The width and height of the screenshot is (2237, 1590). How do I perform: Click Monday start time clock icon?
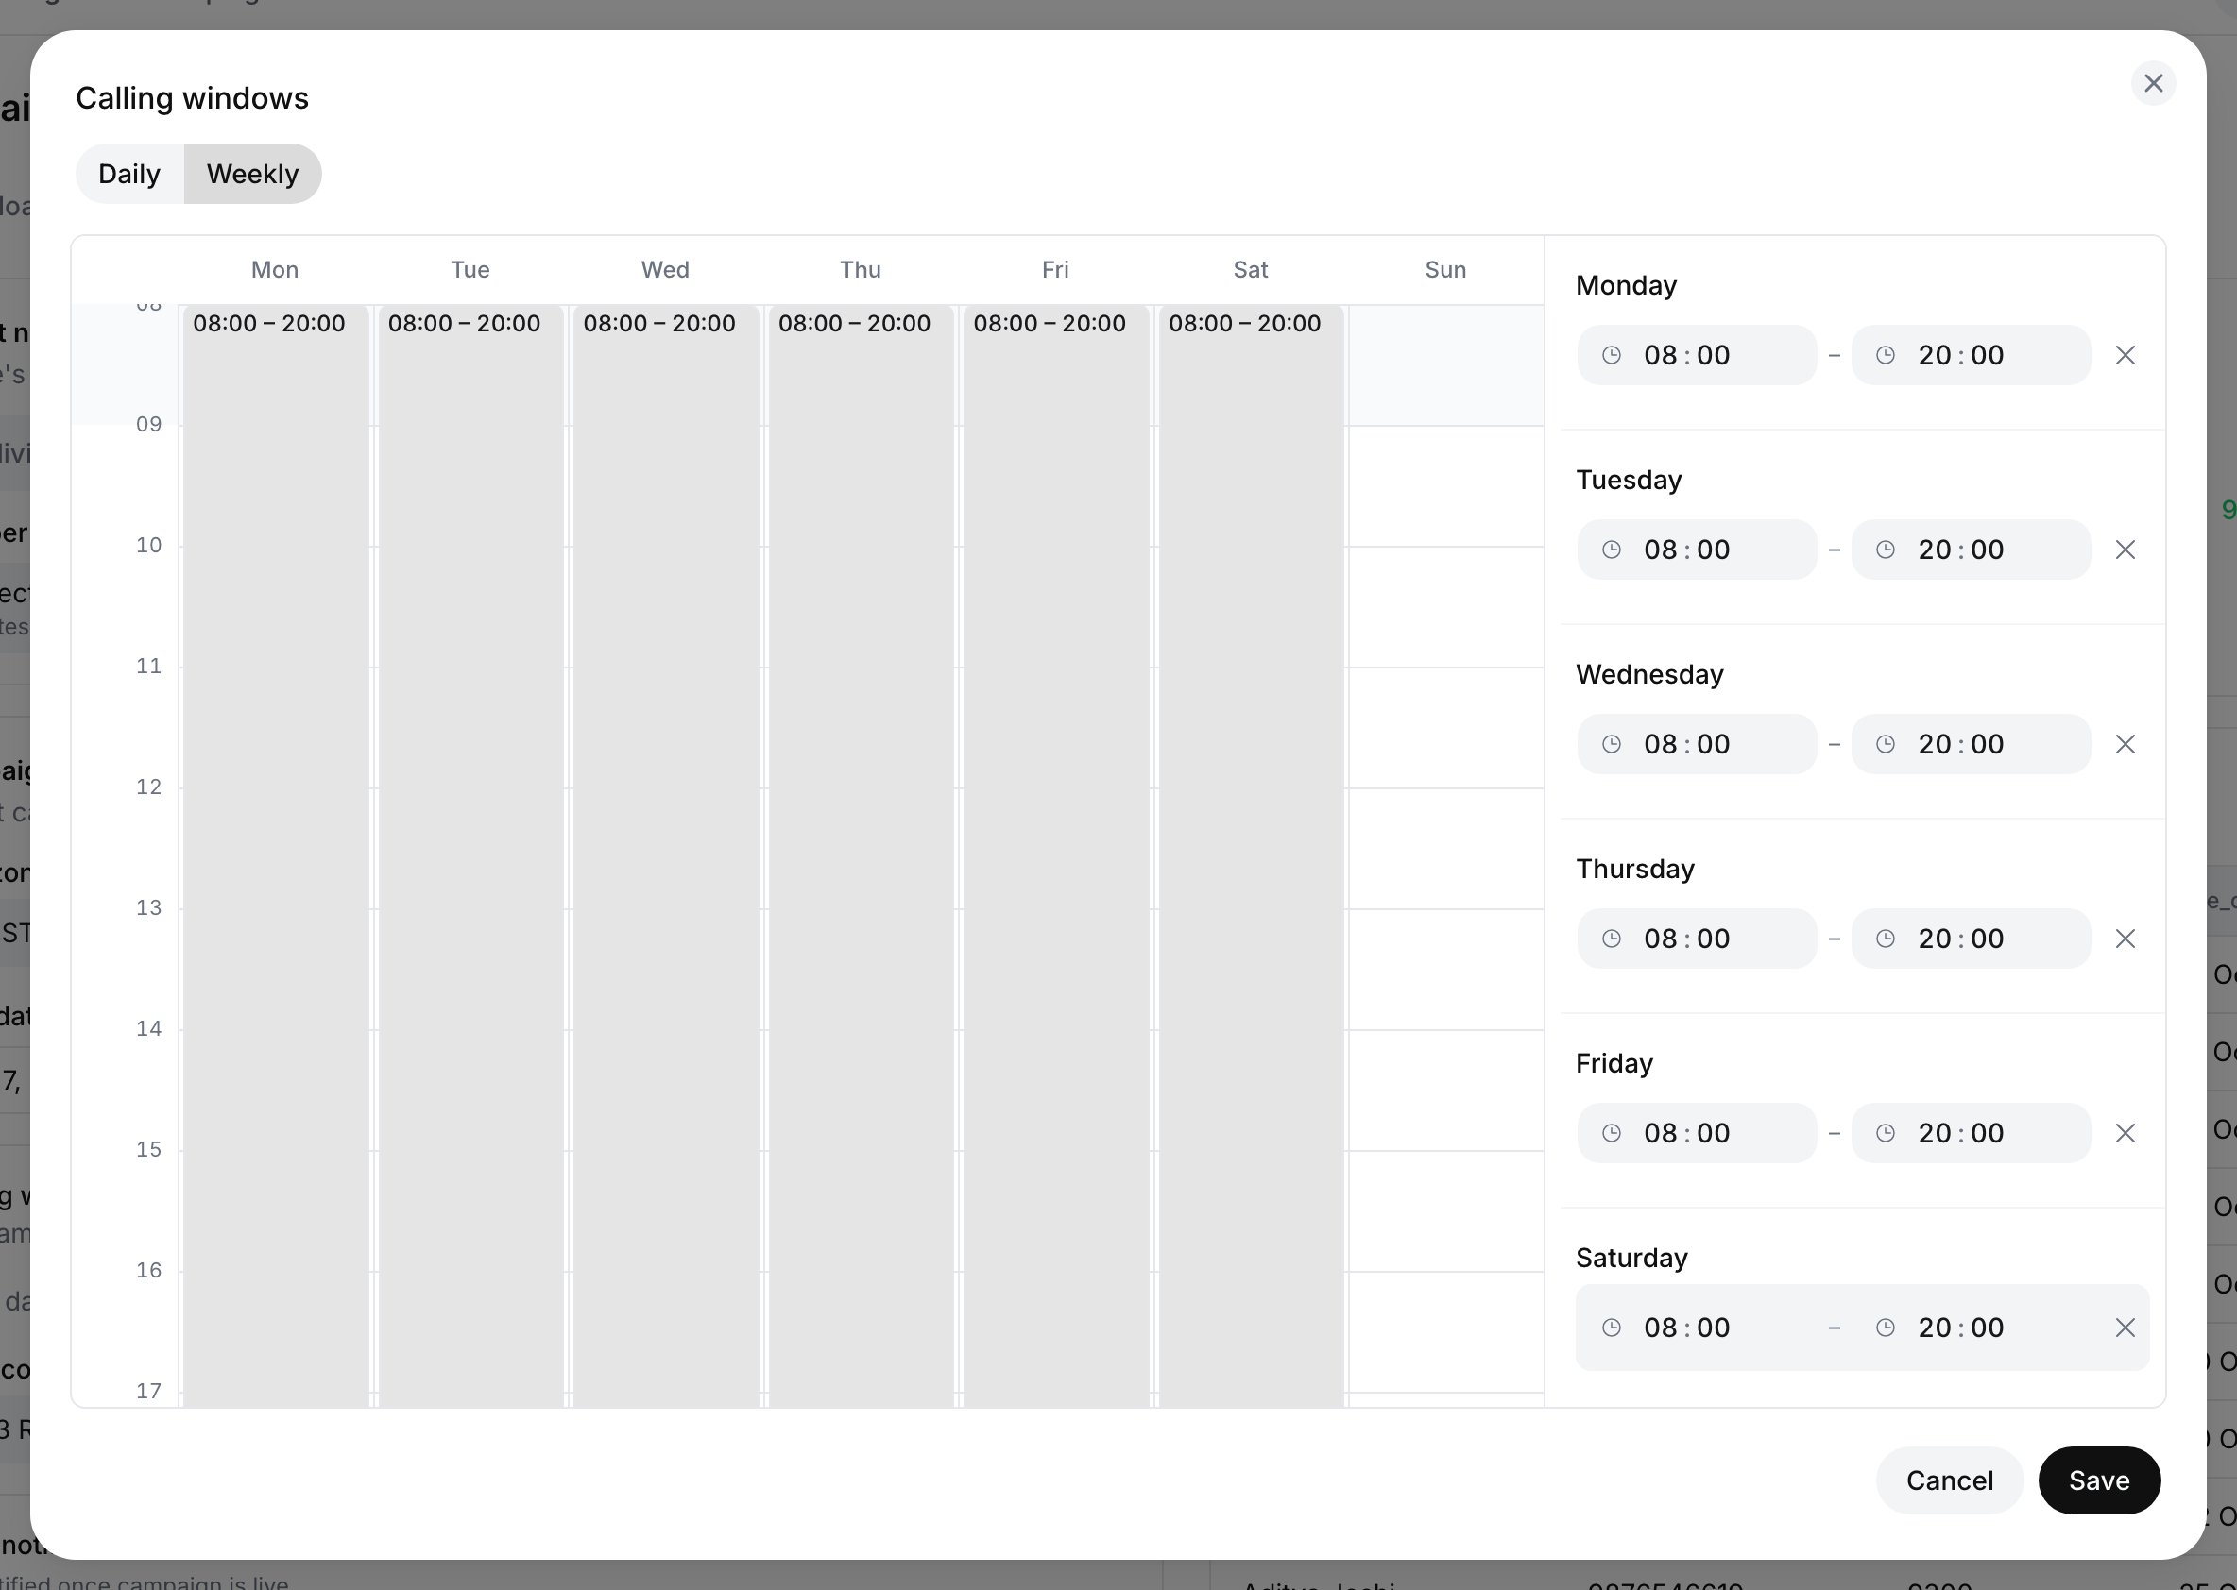pos(1611,355)
